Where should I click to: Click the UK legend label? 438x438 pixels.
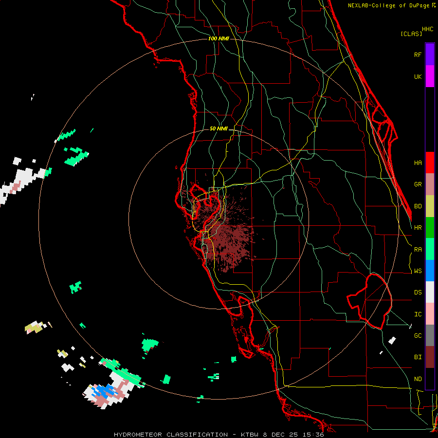tap(418, 76)
